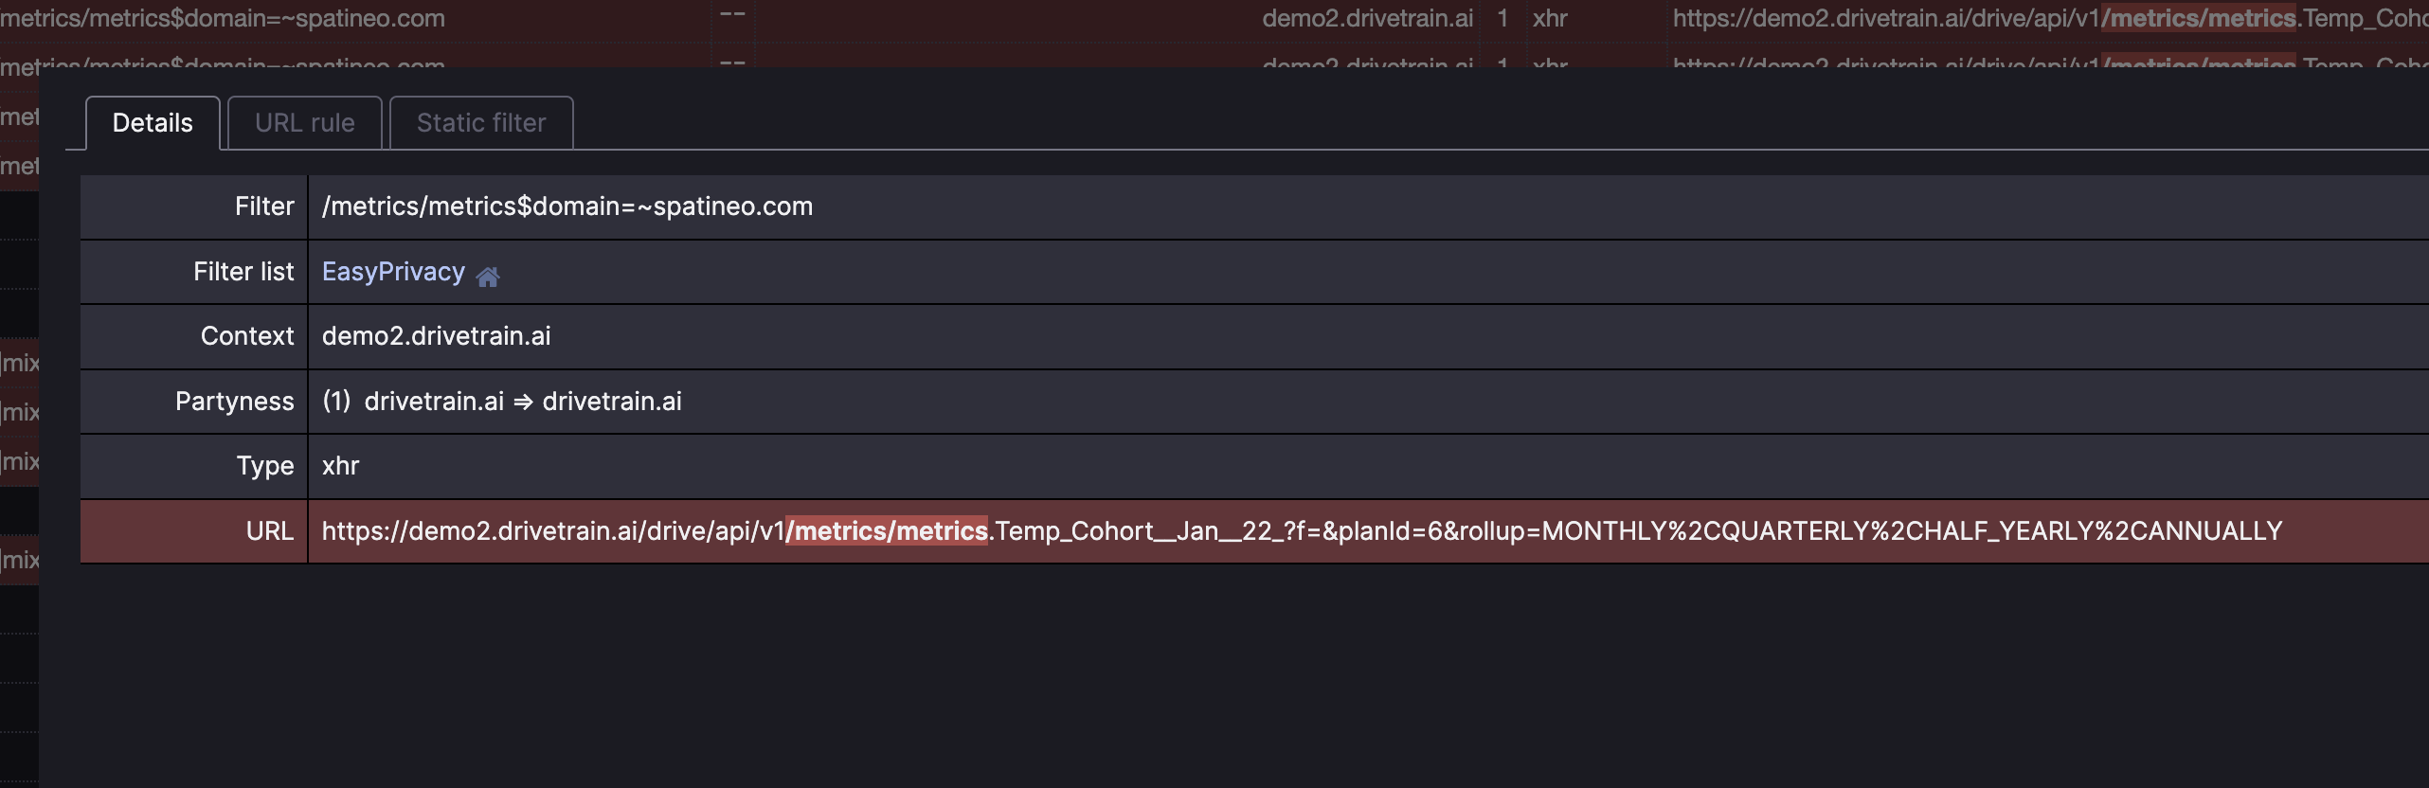The width and height of the screenshot is (2429, 788).
Task: Click the highlighted /metrics/metrics match in URL row
Action: 888,531
